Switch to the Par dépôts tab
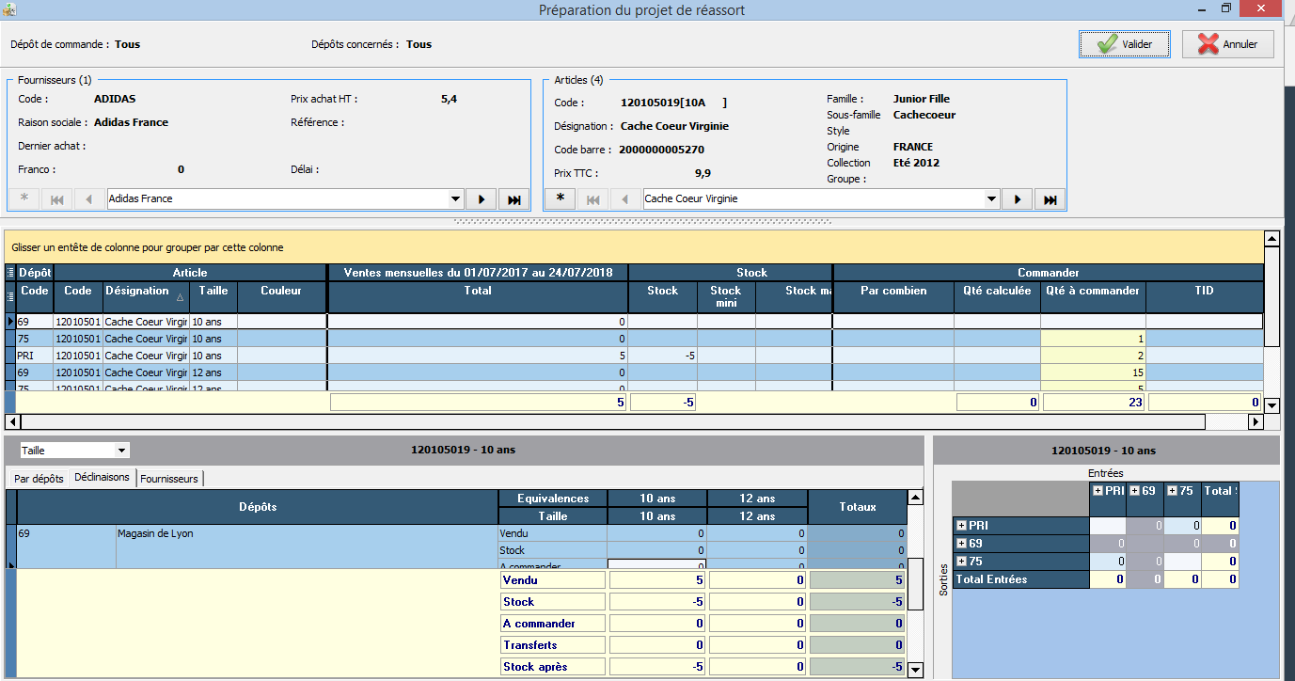1295x681 pixels. [39, 479]
